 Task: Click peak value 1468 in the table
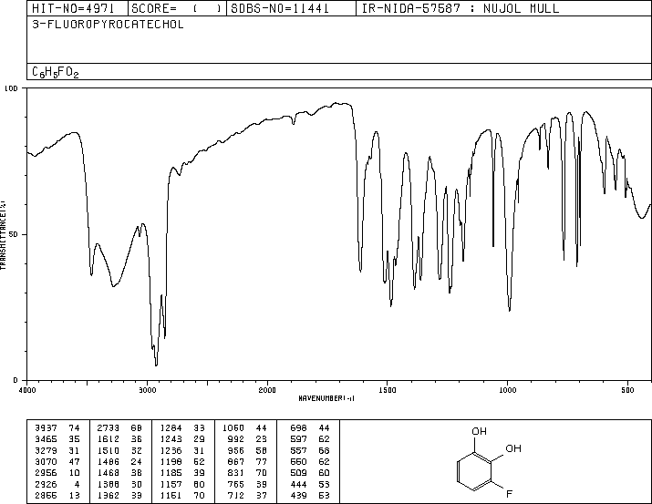click(109, 473)
